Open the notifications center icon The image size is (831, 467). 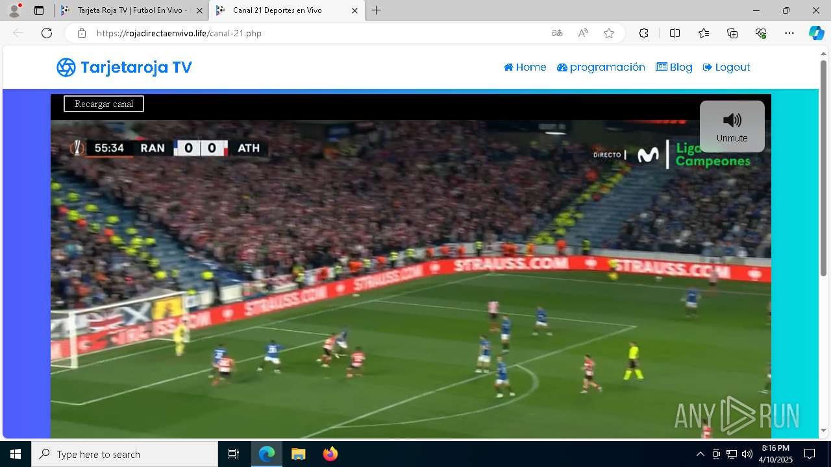coord(810,454)
